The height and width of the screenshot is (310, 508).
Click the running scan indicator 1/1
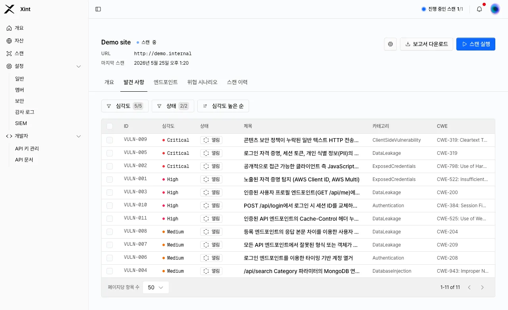(x=442, y=9)
